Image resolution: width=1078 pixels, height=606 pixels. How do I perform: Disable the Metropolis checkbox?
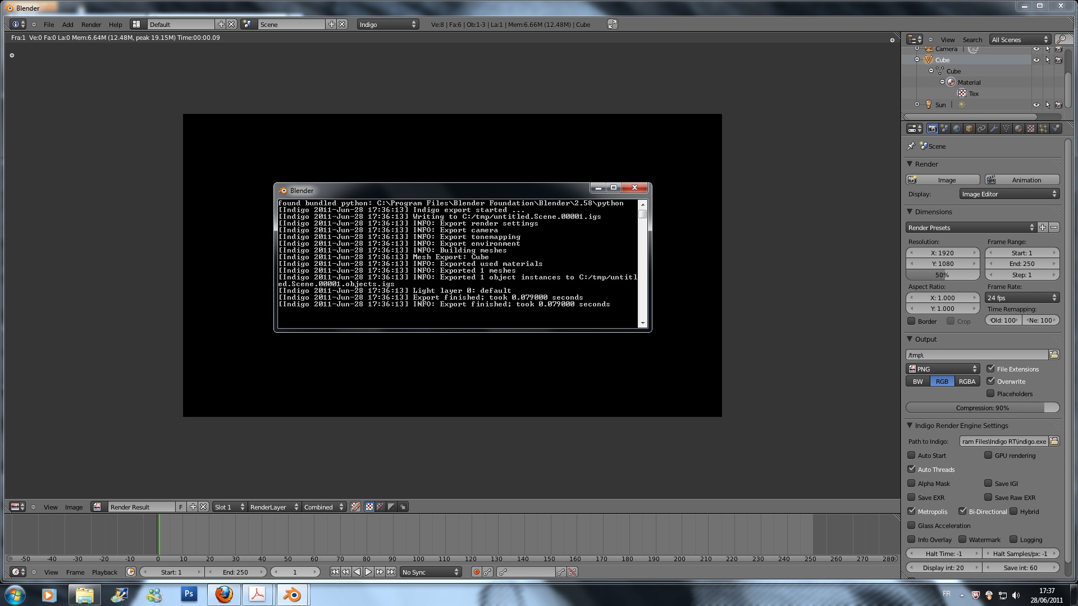click(x=911, y=511)
